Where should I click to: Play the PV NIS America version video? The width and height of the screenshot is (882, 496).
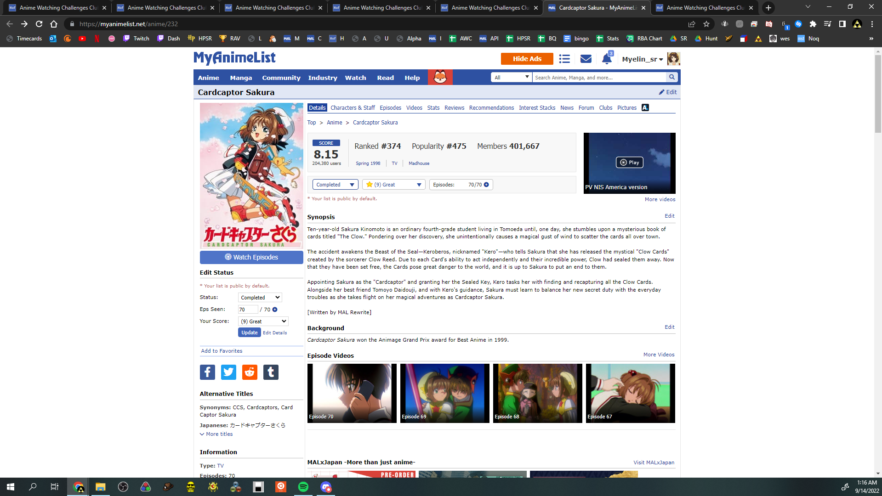coord(629,163)
